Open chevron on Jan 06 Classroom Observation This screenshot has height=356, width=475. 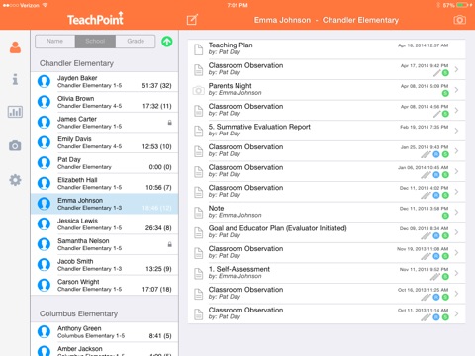(456, 171)
